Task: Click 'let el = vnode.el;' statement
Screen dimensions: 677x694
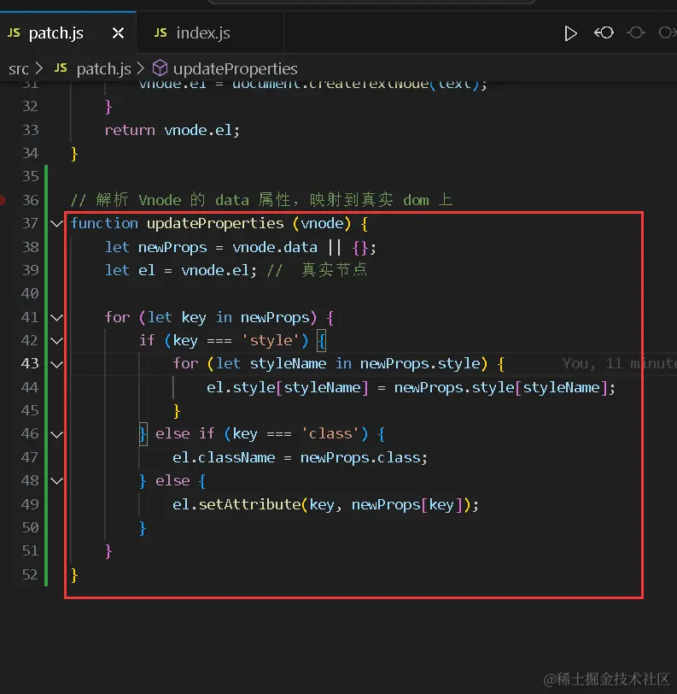Action: point(180,270)
